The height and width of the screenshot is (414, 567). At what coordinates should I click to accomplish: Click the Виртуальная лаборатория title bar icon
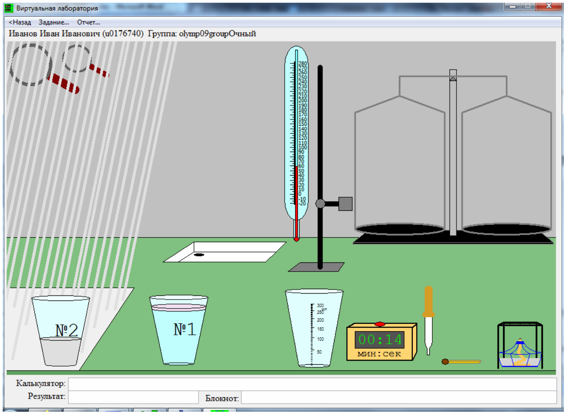pyautogui.click(x=9, y=8)
